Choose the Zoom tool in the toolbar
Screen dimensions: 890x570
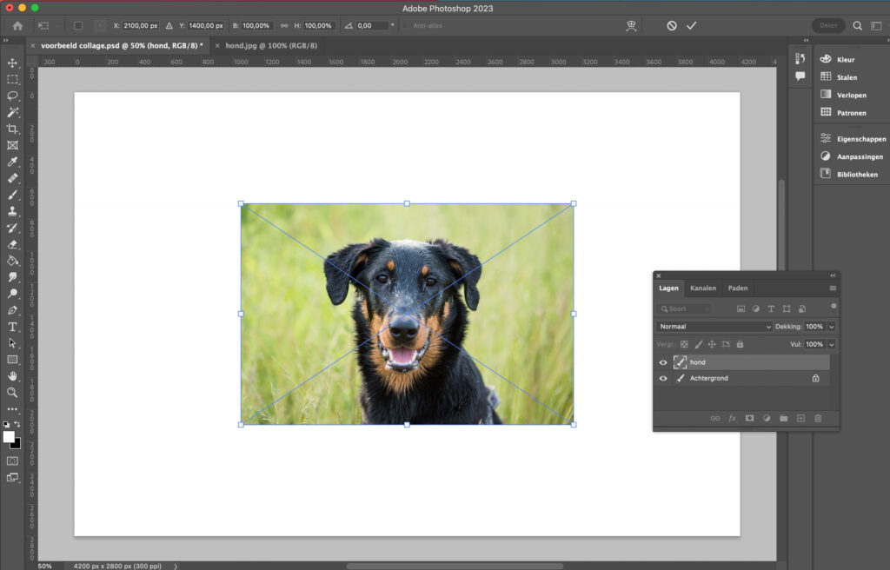(12, 392)
